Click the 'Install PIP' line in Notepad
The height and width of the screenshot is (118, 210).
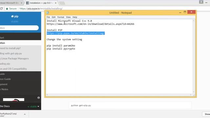pos(54,30)
